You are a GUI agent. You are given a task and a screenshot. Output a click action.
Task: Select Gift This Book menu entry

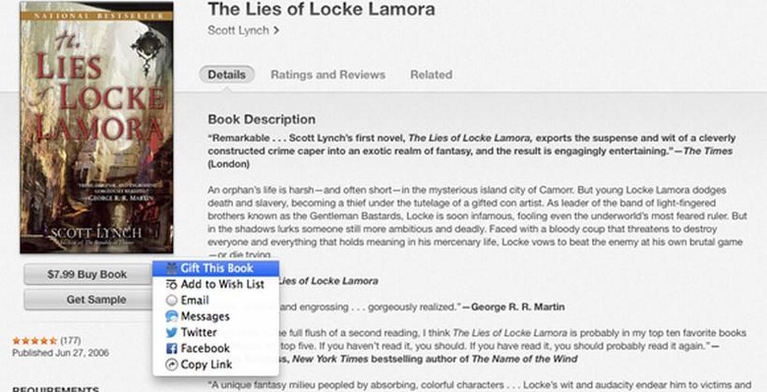point(215,268)
